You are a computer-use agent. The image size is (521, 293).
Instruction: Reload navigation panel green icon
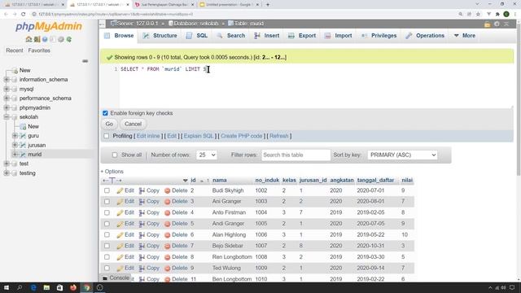pos(69,39)
